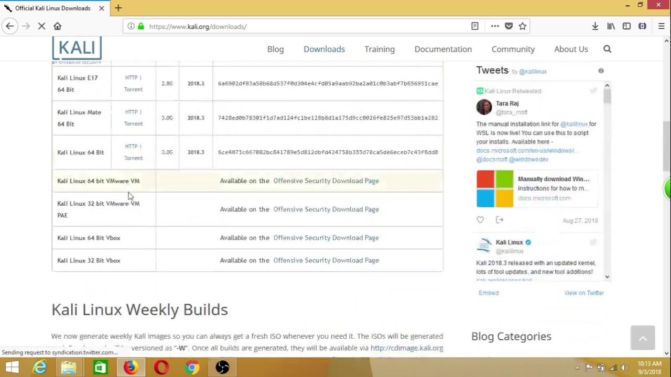Open OBS Studio from the taskbar

coord(222,368)
